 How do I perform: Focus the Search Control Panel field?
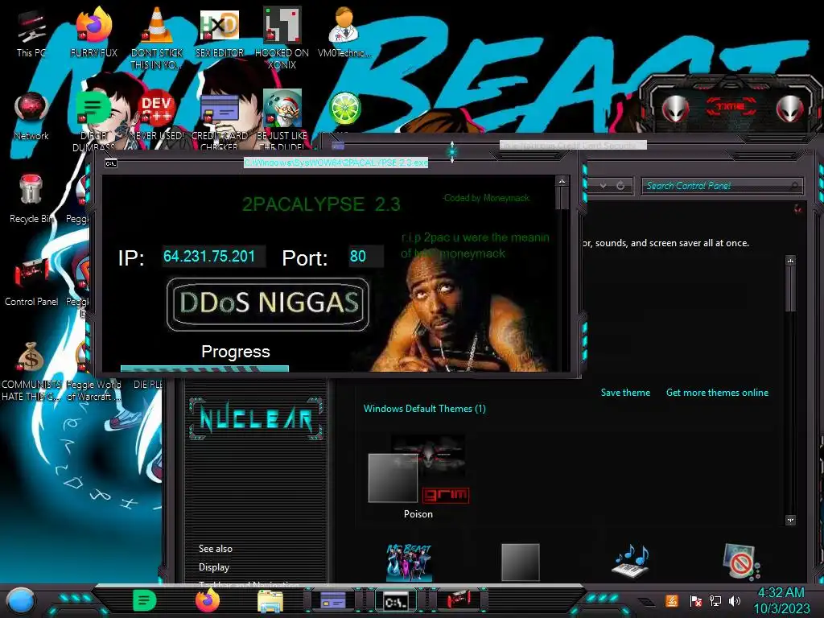[722, 186]
